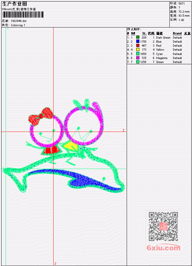
Task: Click the '代码' code column header
Action: (x=151, y=33)
